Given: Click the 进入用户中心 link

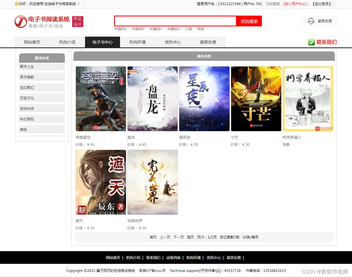Looking at the screenshot, I should (x=295, y=4).
